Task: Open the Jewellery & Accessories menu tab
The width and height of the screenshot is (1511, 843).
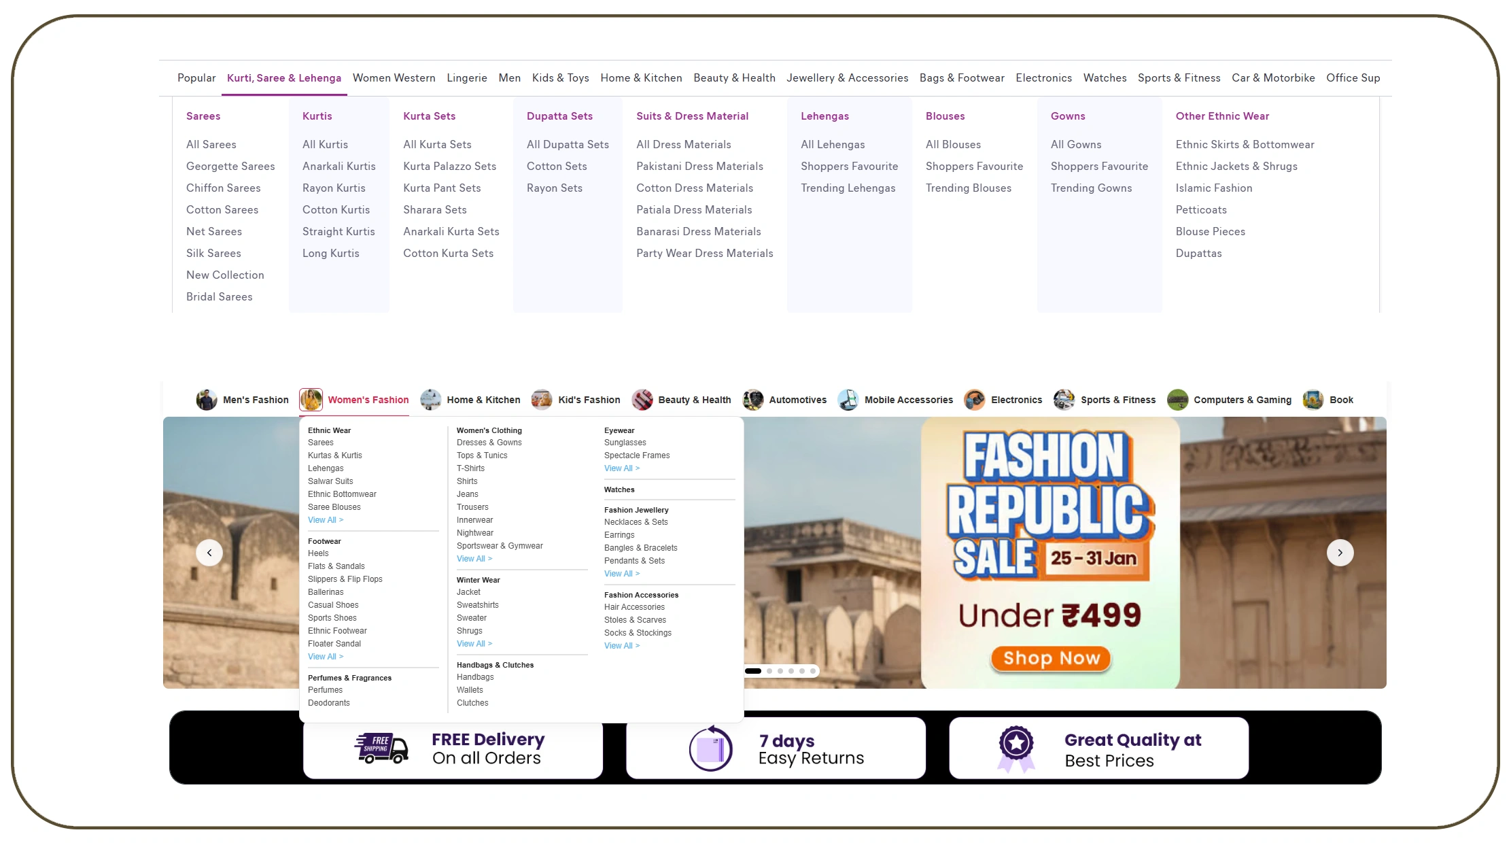Action: tap(847, 78)
